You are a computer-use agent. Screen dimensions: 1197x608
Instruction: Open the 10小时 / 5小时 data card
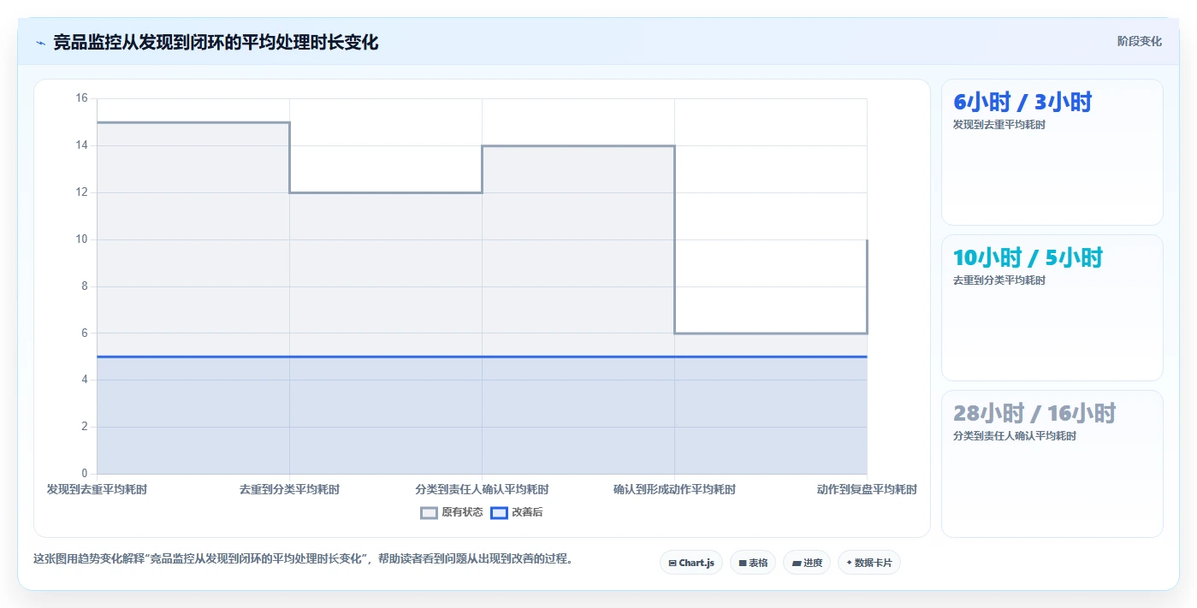click(x=1052, y=308)
